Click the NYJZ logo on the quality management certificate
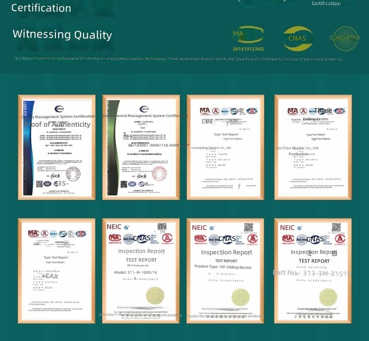This screenshot has height=341, width=369. pyautogui.click(x=60, y=109)
